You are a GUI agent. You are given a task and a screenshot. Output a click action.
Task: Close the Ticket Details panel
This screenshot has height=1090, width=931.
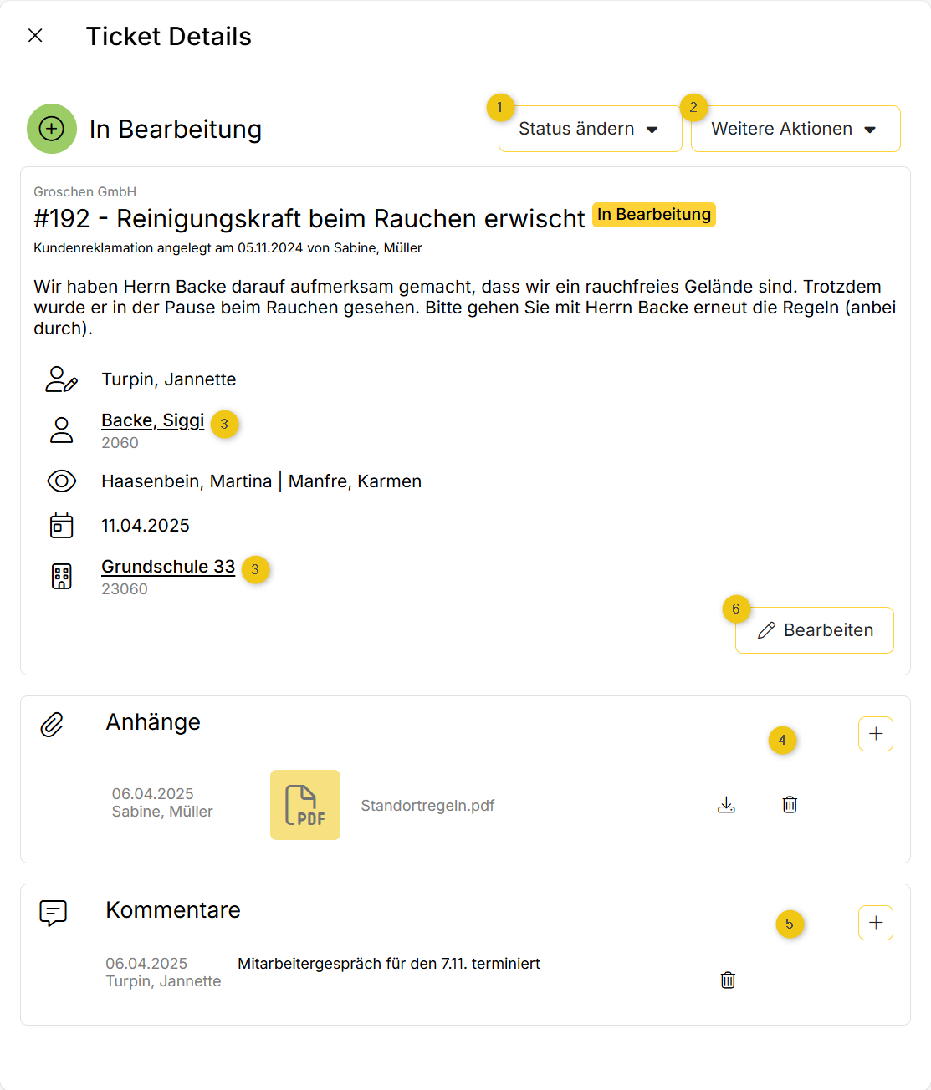(x=35, y=35)
